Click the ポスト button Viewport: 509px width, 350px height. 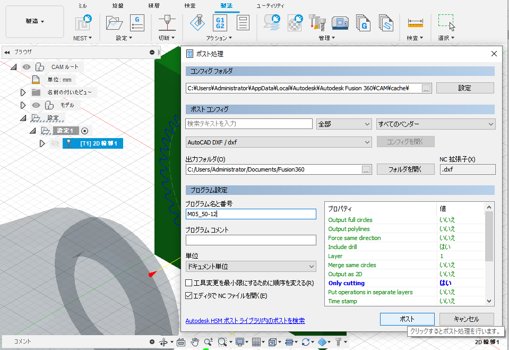(407, 319)
